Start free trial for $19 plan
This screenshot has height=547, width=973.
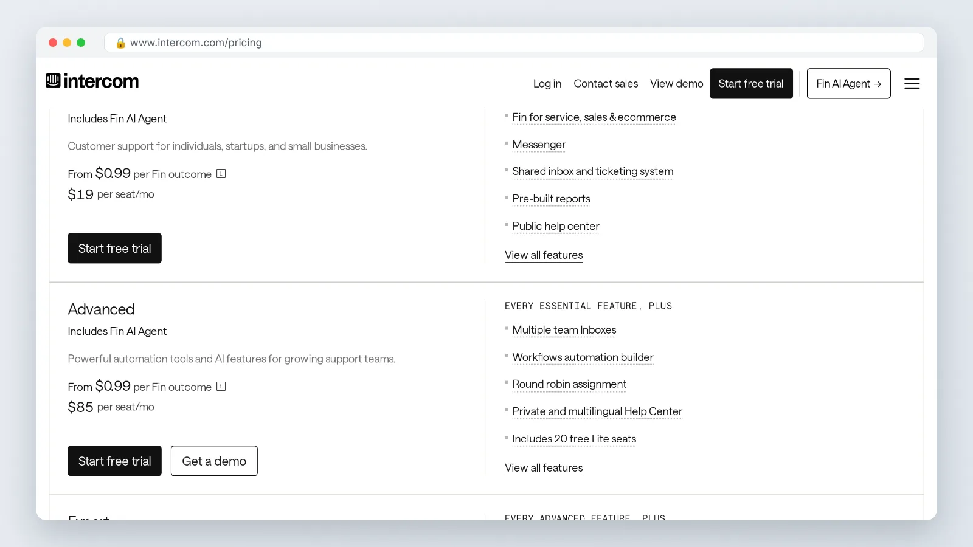[x=114, y=248]
